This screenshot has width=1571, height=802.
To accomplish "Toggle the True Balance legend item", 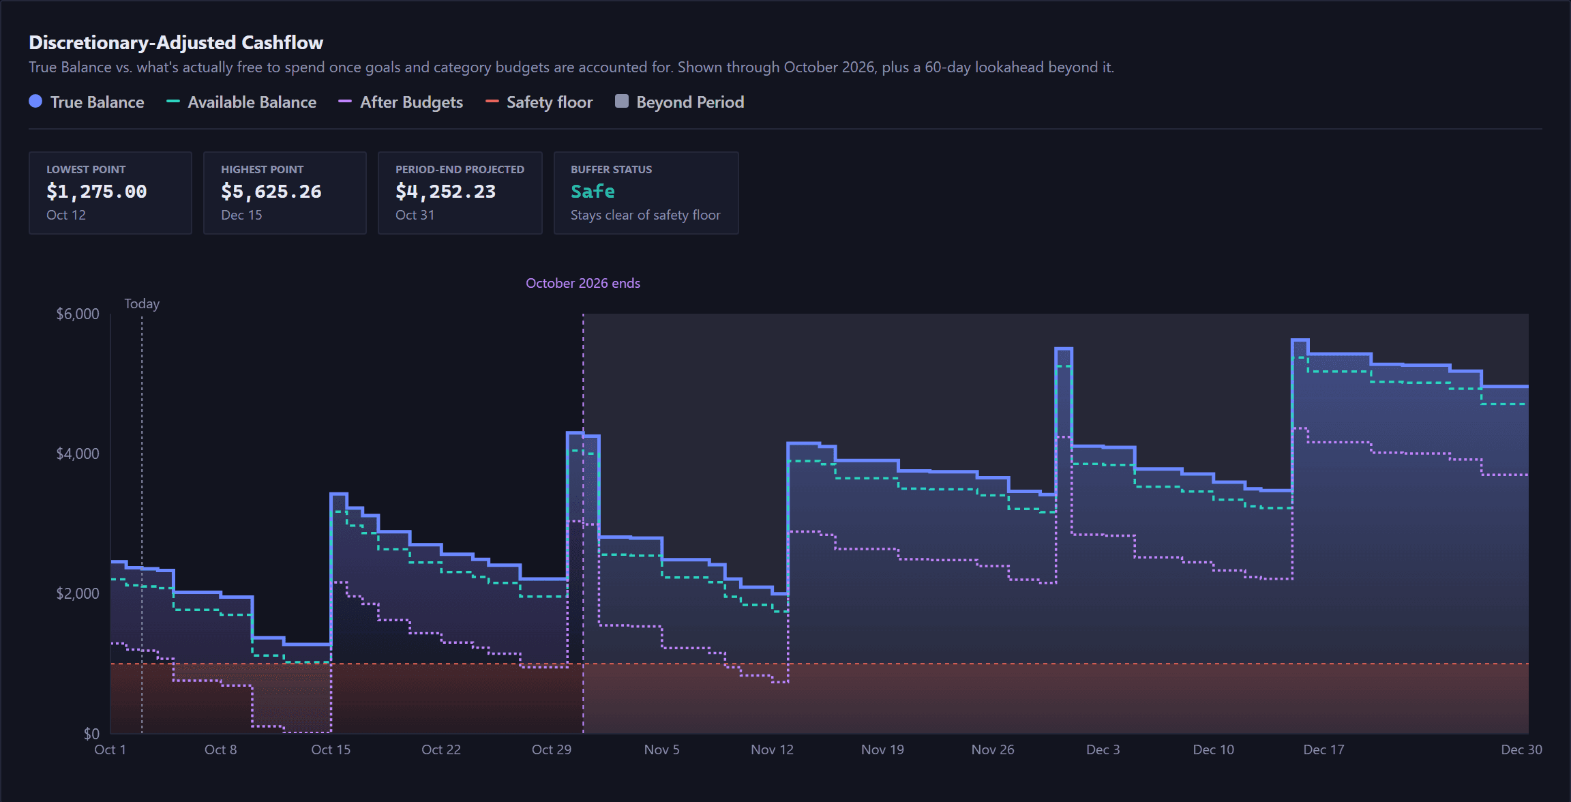I will [87, 102].
